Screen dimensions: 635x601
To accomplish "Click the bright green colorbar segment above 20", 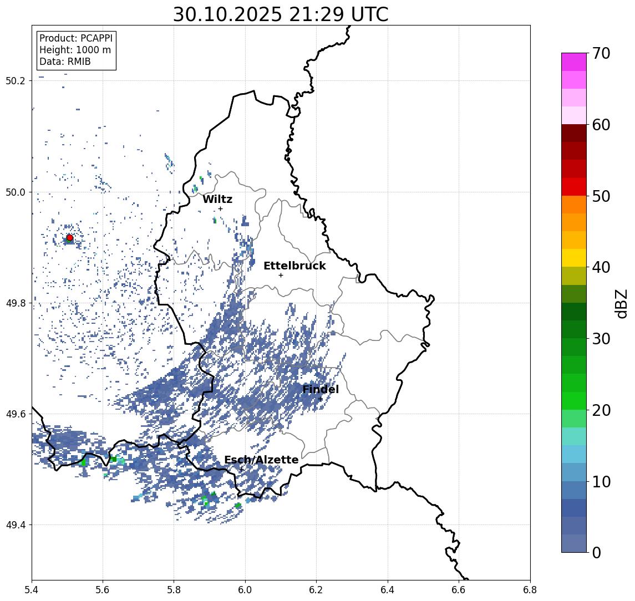I will click(x=574, y=401).
